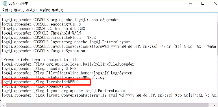Click the JYLog.File catalina.home line
The height and width of the screenshot is (107, 218).
click(x=67, y=73)
